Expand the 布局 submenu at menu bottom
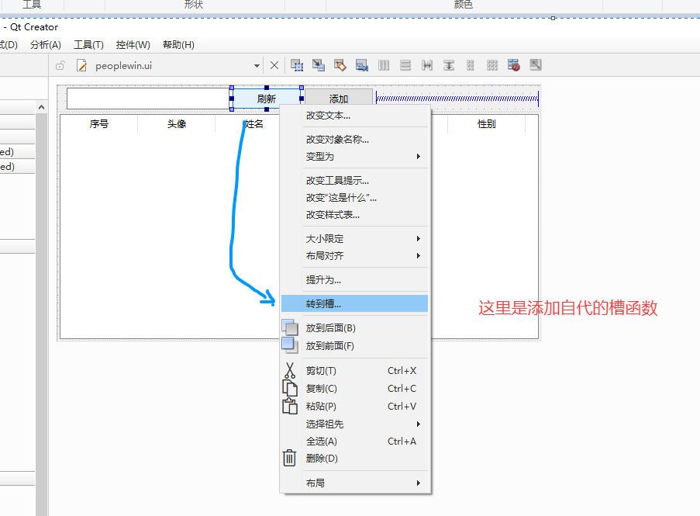The image size is (700, 516). click(x=354, y=483)
